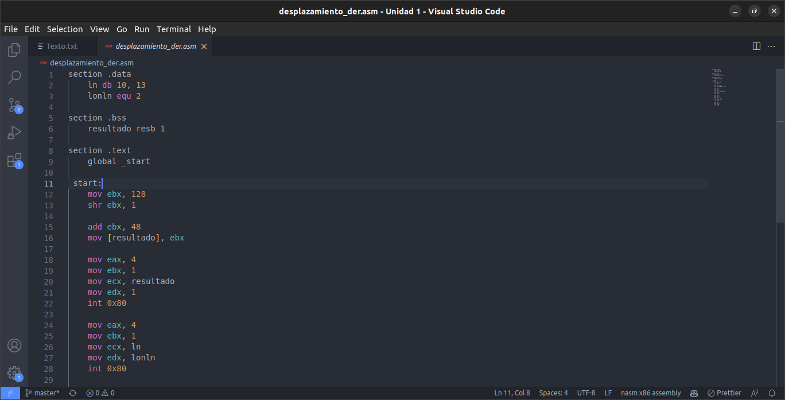Screen dimensions: 785x400
Task: Change the LF end-of-line sequence
Action: [608, 393]
